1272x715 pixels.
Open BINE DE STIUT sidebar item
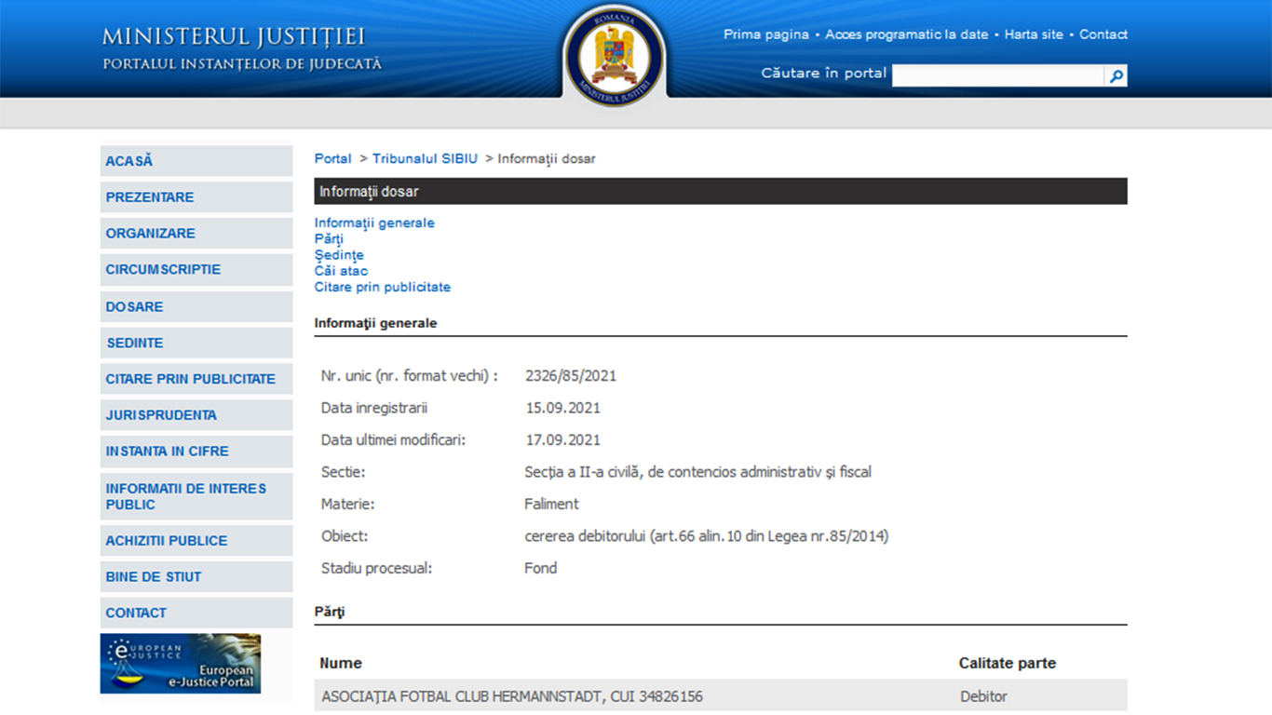[196, 577]
